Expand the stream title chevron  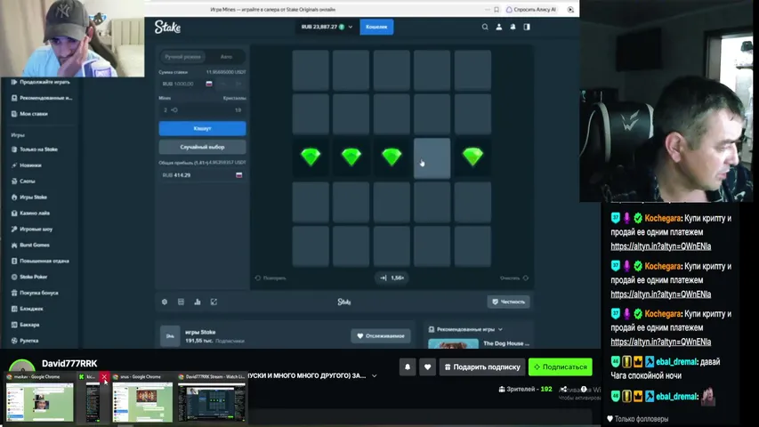pyautogui.click(x=375, y=375)
